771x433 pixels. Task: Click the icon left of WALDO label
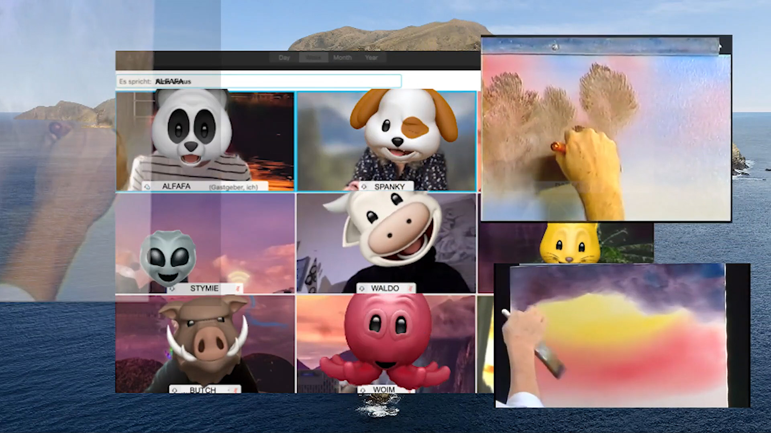(362, 288)
